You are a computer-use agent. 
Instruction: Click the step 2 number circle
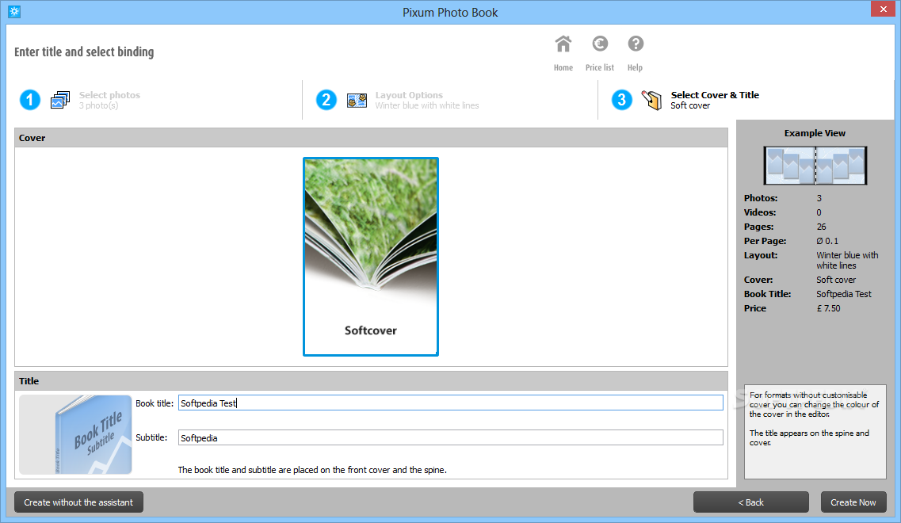(326, 100)
